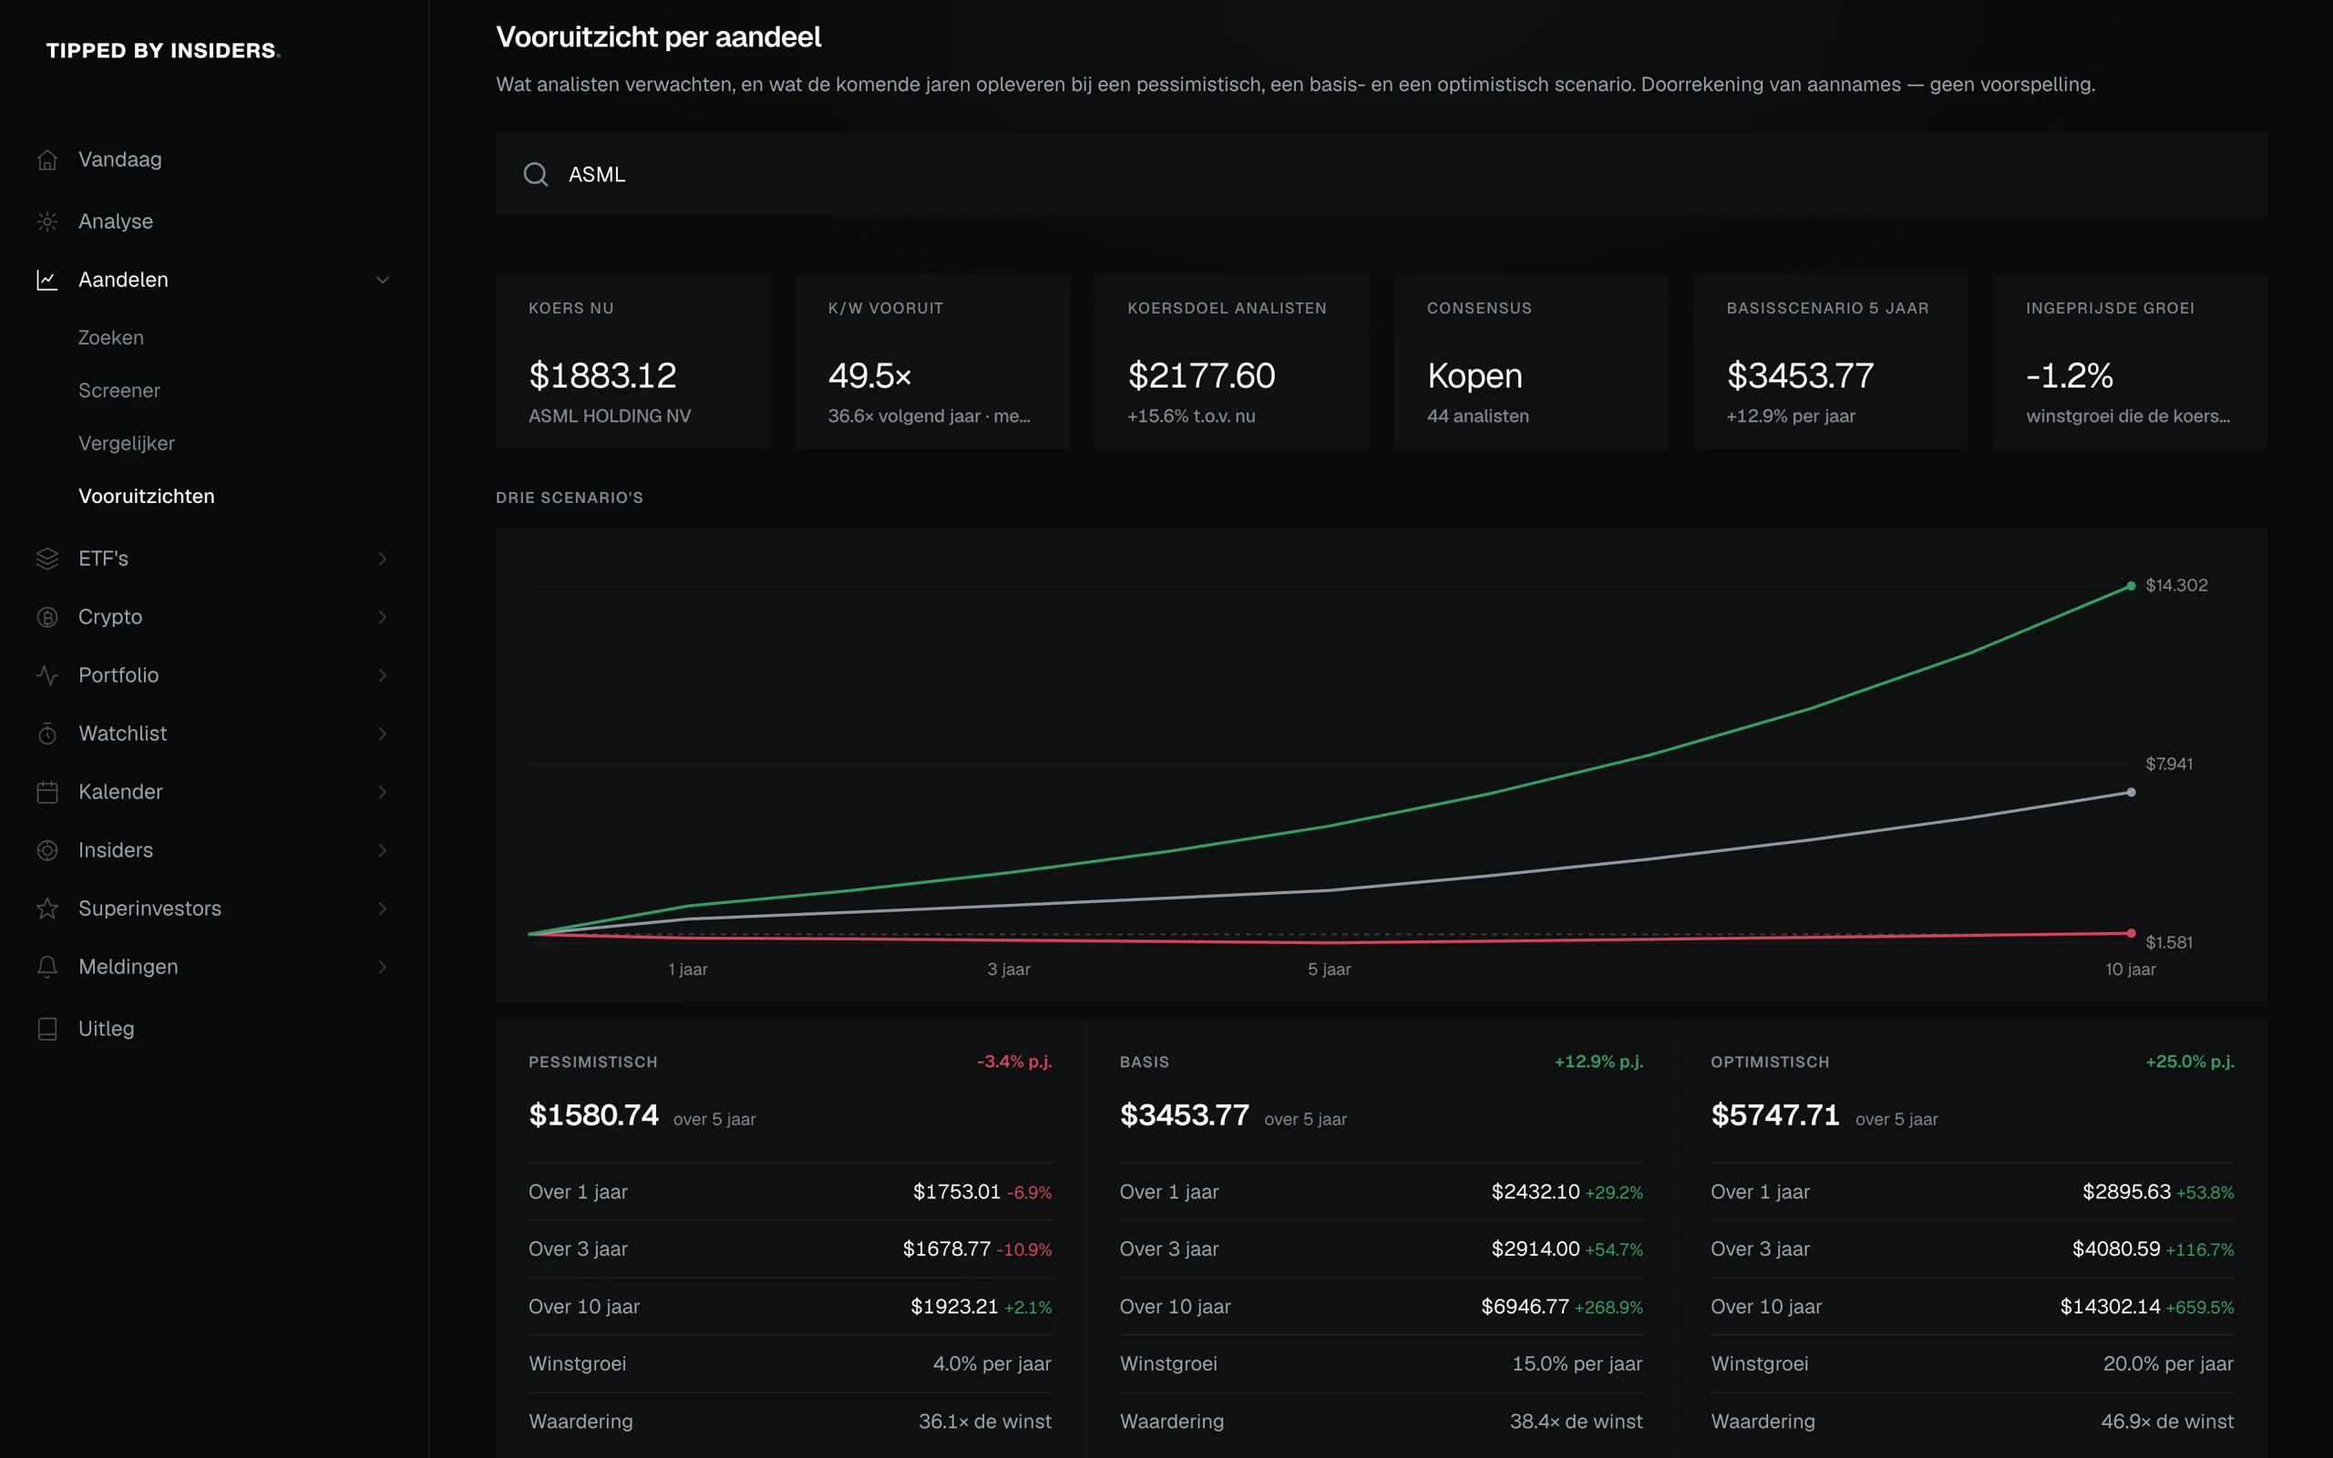Focus the ASML stock search field

(x=1381, y=175)
